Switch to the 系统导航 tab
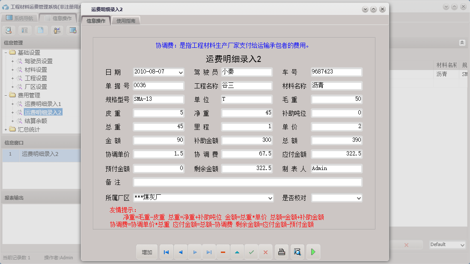470x264 pixels. click(24, 18)
